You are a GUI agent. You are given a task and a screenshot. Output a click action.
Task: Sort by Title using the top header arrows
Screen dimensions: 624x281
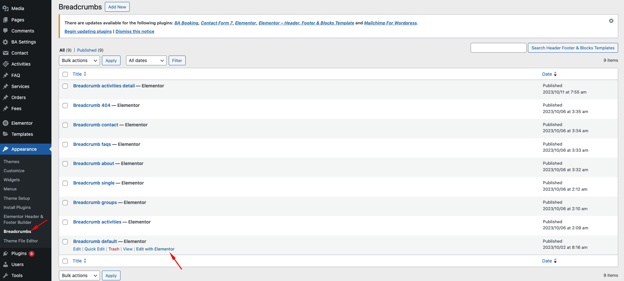coord(85,74)
